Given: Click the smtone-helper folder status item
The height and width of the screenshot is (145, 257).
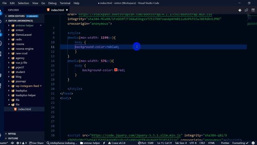Looking at the screenshot, I should (x=90, y=143).
